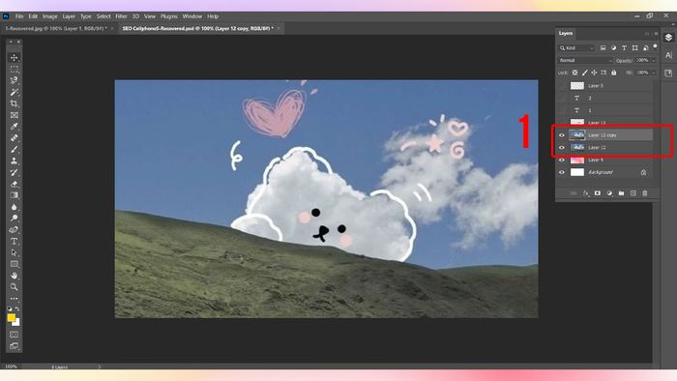The height and width of the screenshot is (381, 677).
Task: Open the Fill value dropdown
Action: pos(654,73)
